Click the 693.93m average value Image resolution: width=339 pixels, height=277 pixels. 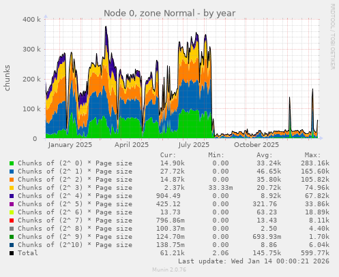(267, 237)
